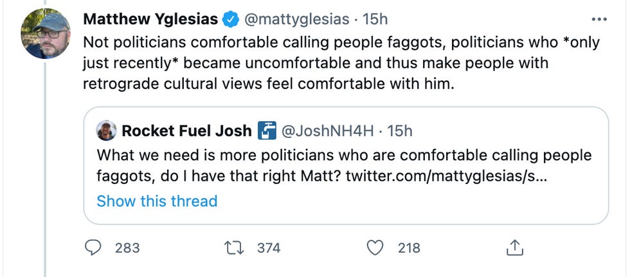Viewport: 630px width, 277px height.
Task: Open the three-dot more options menu
Action: (598, 19)
